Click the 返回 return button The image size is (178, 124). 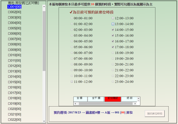129,99
